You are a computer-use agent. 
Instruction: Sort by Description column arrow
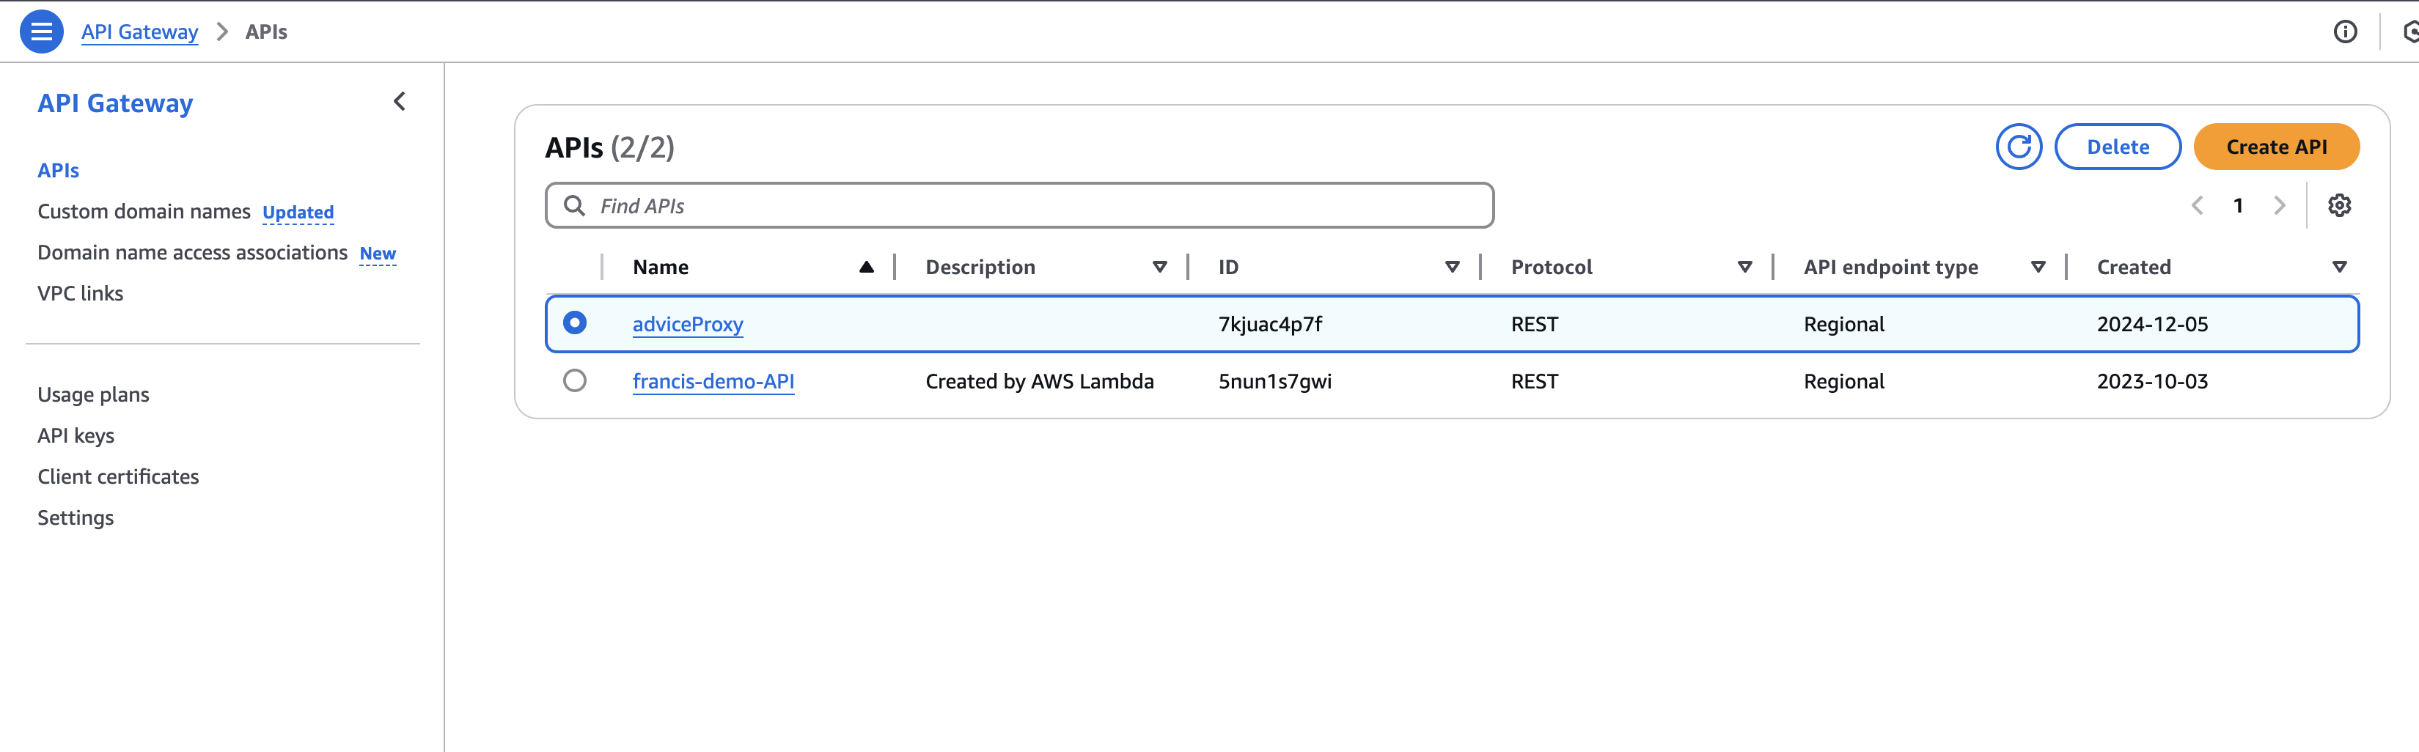pos(1159,268)
